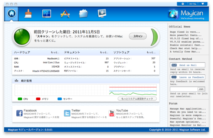The image size is (213, 138).
Task: Open もっと... link beside ソフトウェア
Action: coord(151,52)
